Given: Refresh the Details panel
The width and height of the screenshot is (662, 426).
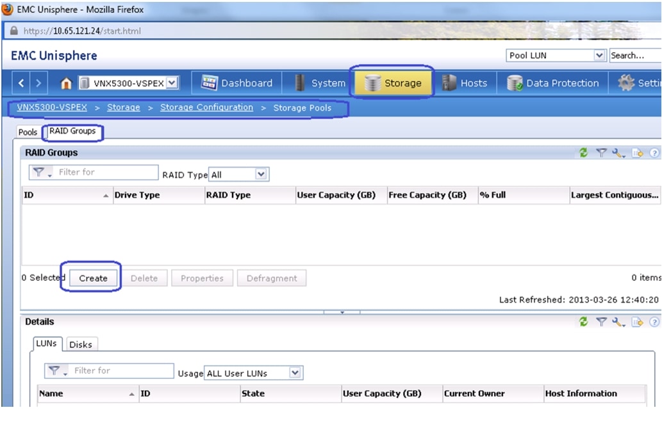Looking at the screenshot, I should [x=583, y=322].
